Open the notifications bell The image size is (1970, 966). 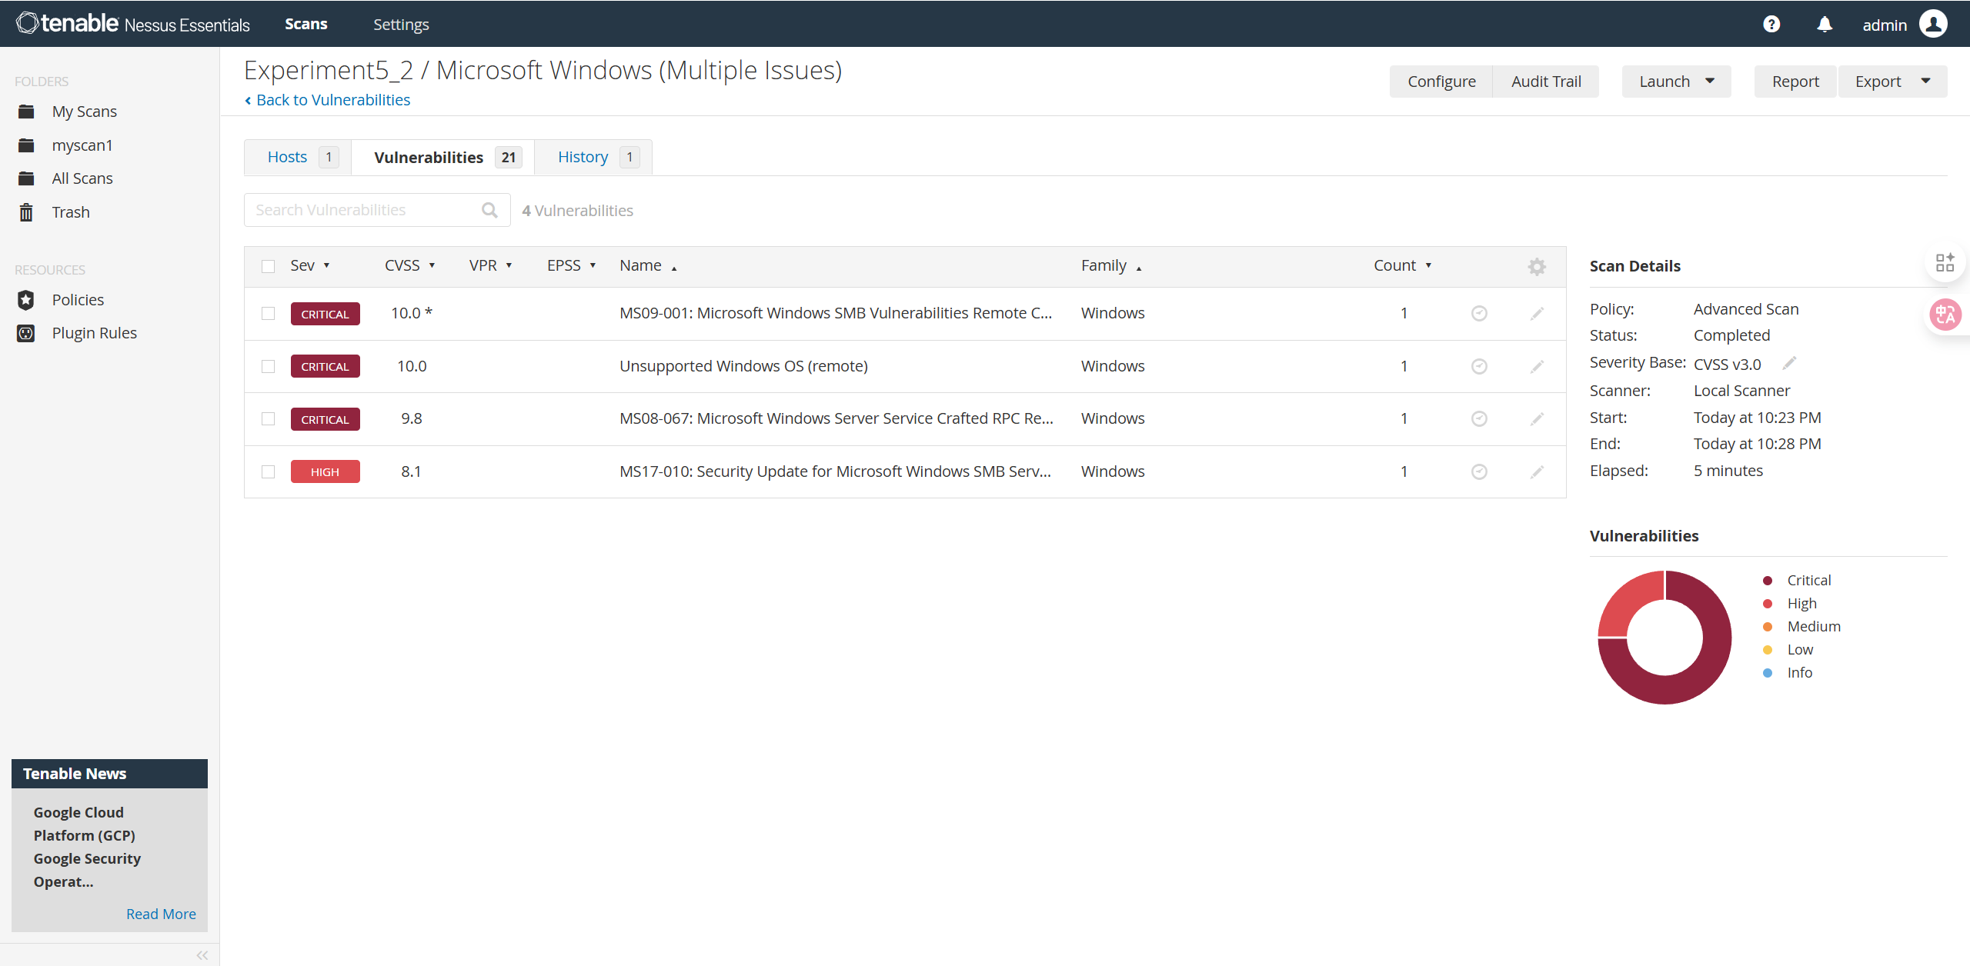point(1825,24)
